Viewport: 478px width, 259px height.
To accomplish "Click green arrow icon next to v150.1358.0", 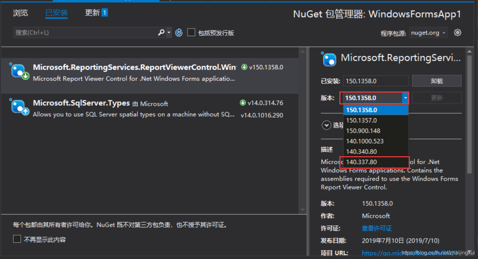I will (x=244, y=67).
